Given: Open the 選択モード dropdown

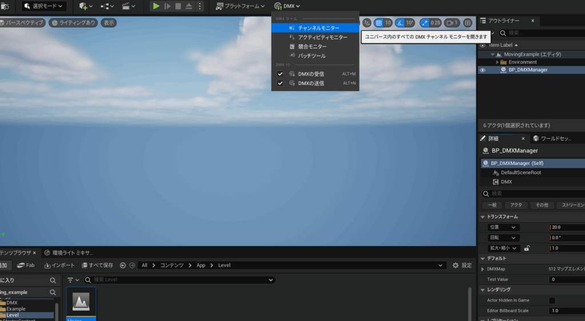Looking at the screenshot, I should coord(44,6).
